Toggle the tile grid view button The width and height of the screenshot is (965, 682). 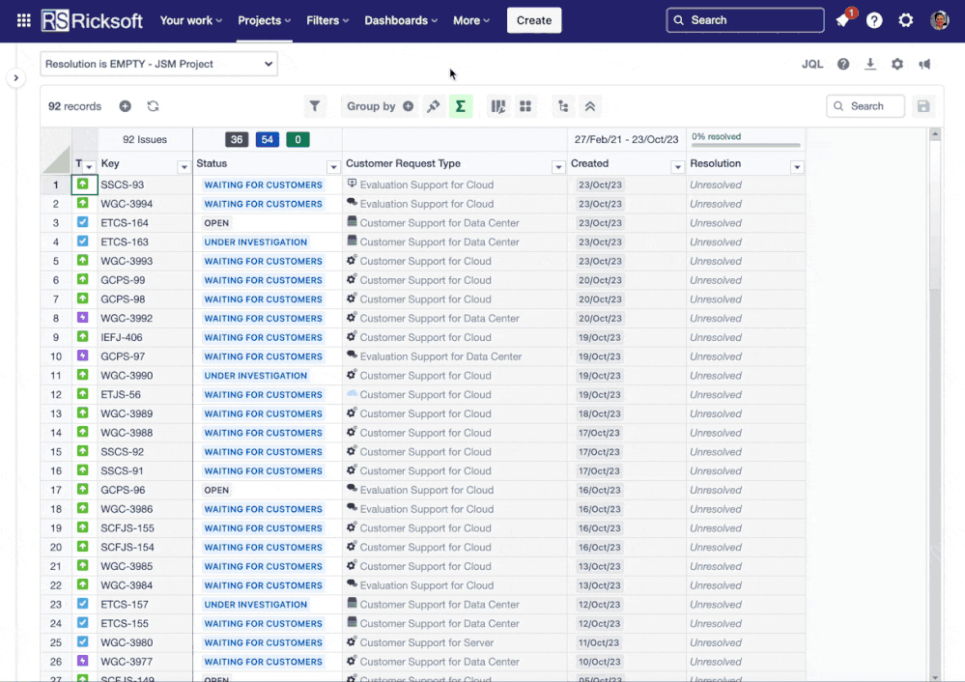(525, 106)
